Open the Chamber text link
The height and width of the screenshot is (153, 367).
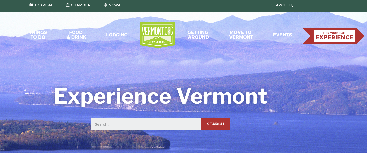tap(81, 5)
